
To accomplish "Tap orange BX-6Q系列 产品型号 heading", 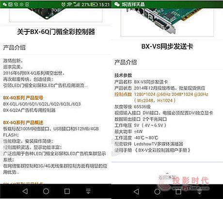I will click(x=23, y=98).
